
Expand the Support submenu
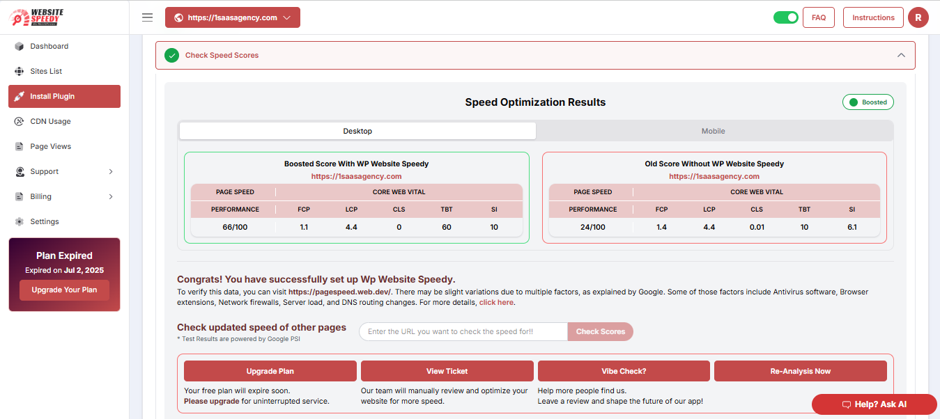111,172
